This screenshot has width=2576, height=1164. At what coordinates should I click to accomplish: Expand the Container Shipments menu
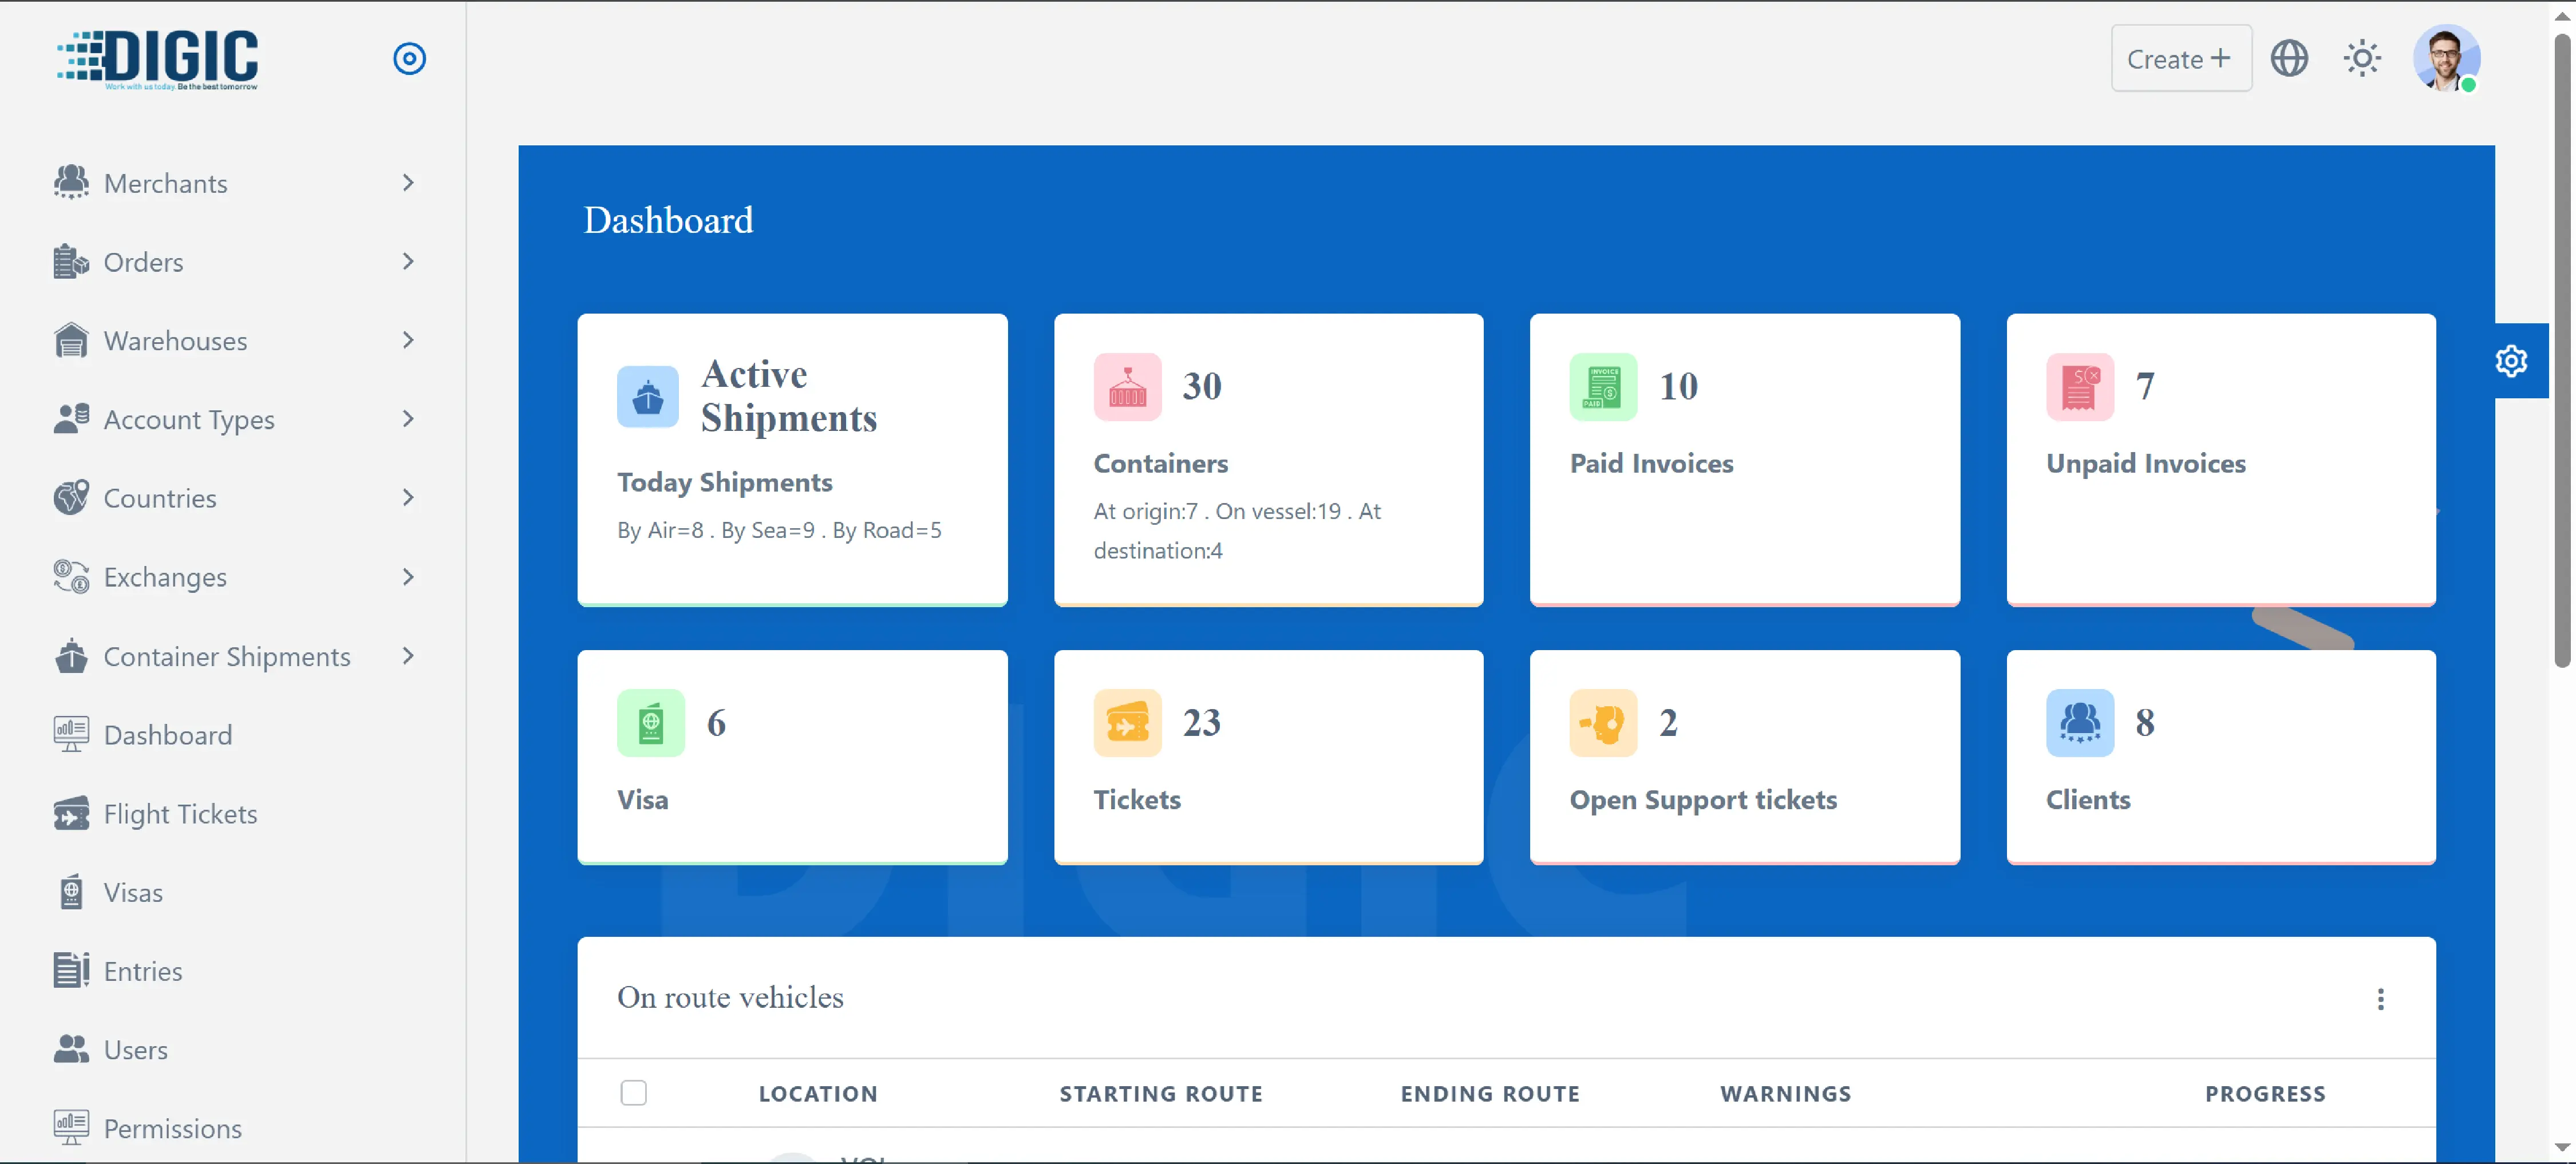pos(408,656)
